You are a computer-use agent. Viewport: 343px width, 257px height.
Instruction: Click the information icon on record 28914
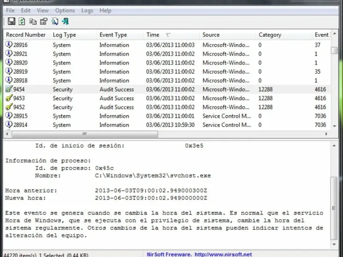click(x=9, y=125)
